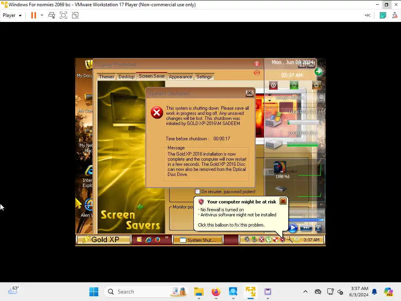This screenshot has width=401, height=301.
Task: Open the Gold XP start button
Action: pos(104,239)
